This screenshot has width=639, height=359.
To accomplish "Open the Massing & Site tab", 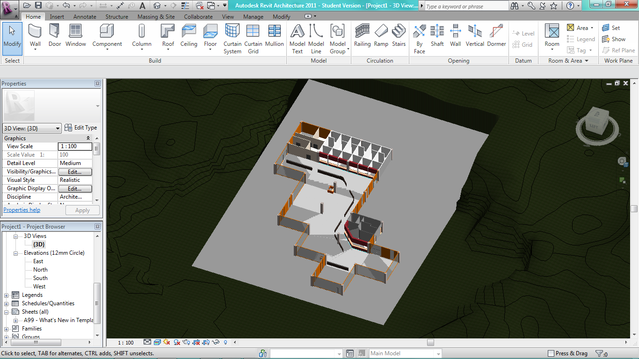I will tap(156, 17).
